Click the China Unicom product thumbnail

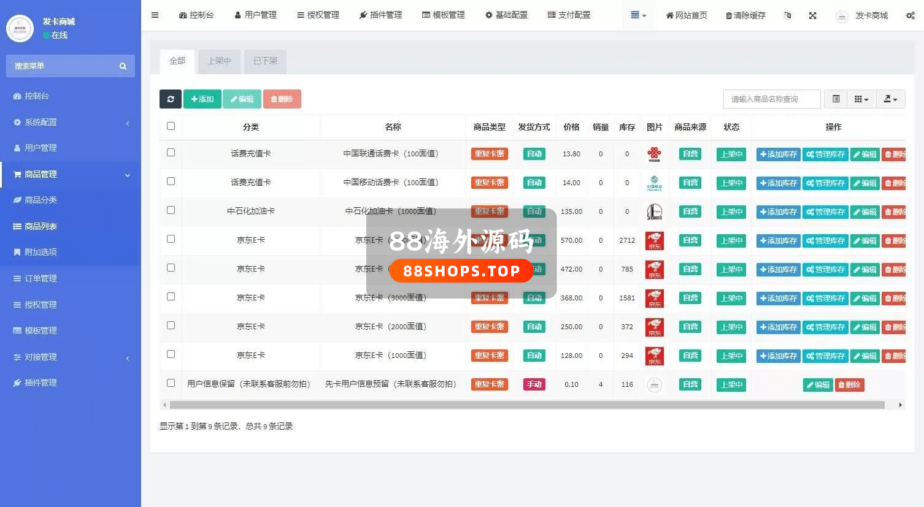pos(654,154)
